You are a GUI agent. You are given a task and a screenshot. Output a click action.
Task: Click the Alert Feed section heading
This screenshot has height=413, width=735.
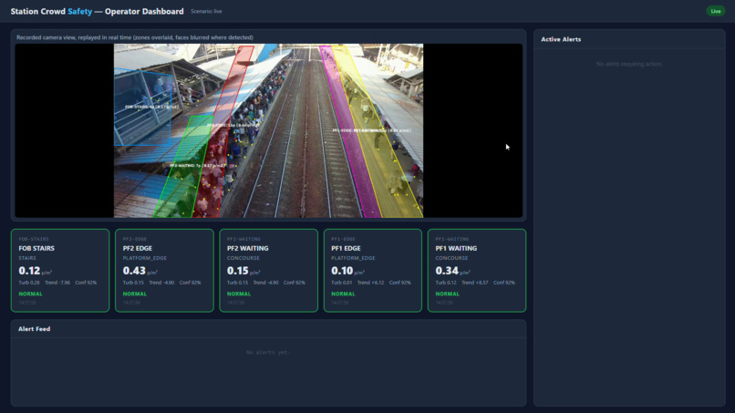tap(35, 329)
